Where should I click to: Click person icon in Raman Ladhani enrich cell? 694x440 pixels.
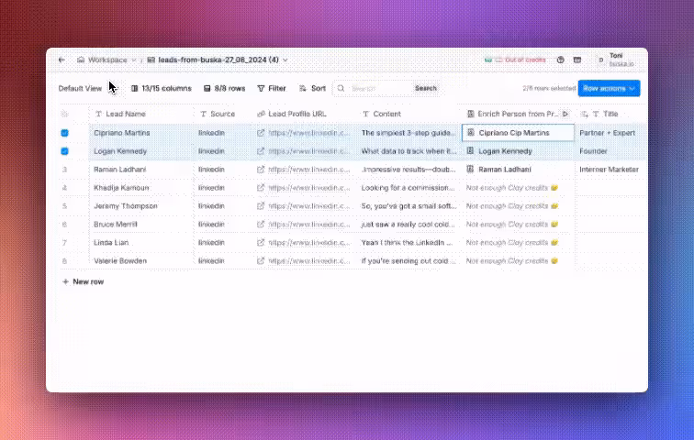(471, 170)
